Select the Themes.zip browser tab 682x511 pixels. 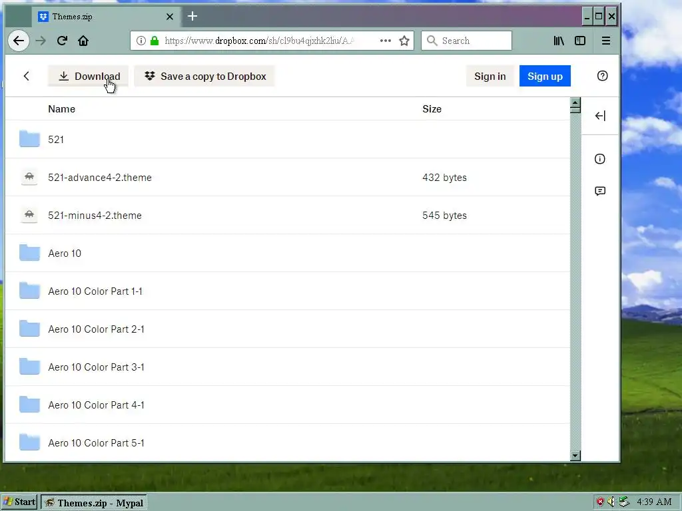[106, 17]
